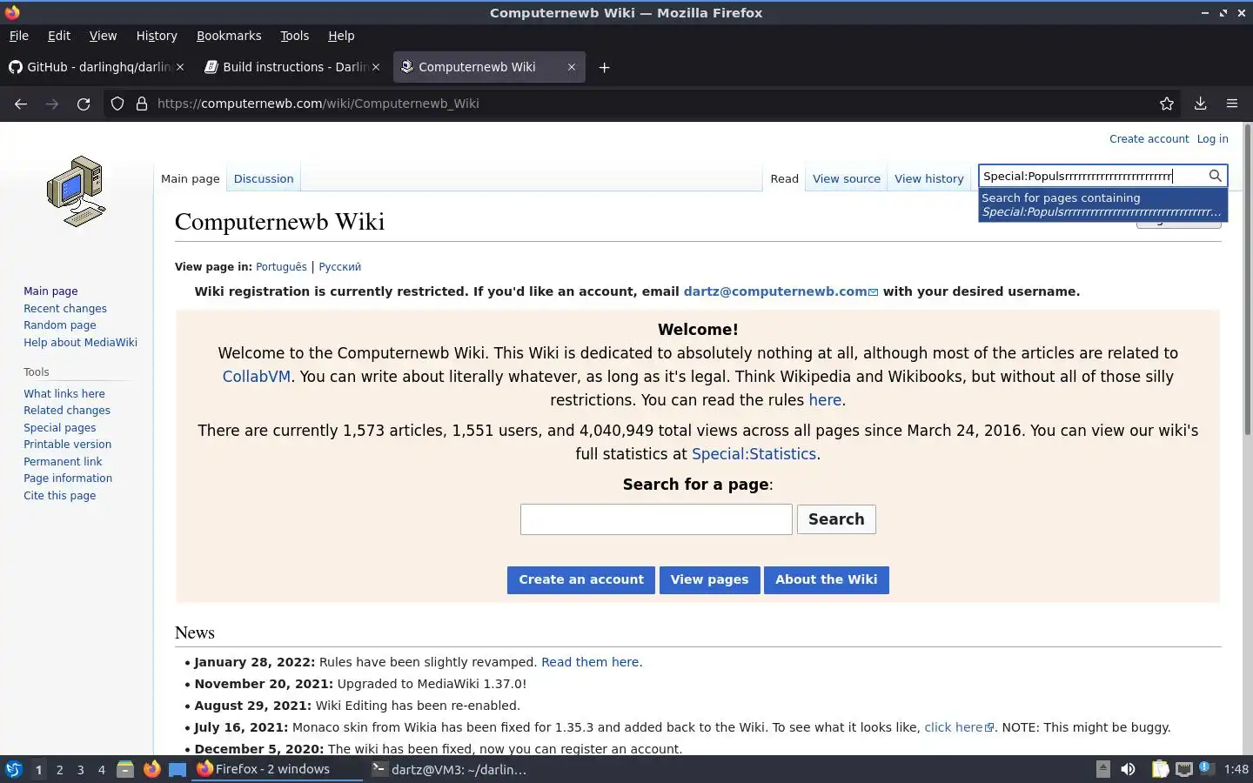Click the Log in link
The width and height of the screenshot is (1253, 783).
[1212, 138]
